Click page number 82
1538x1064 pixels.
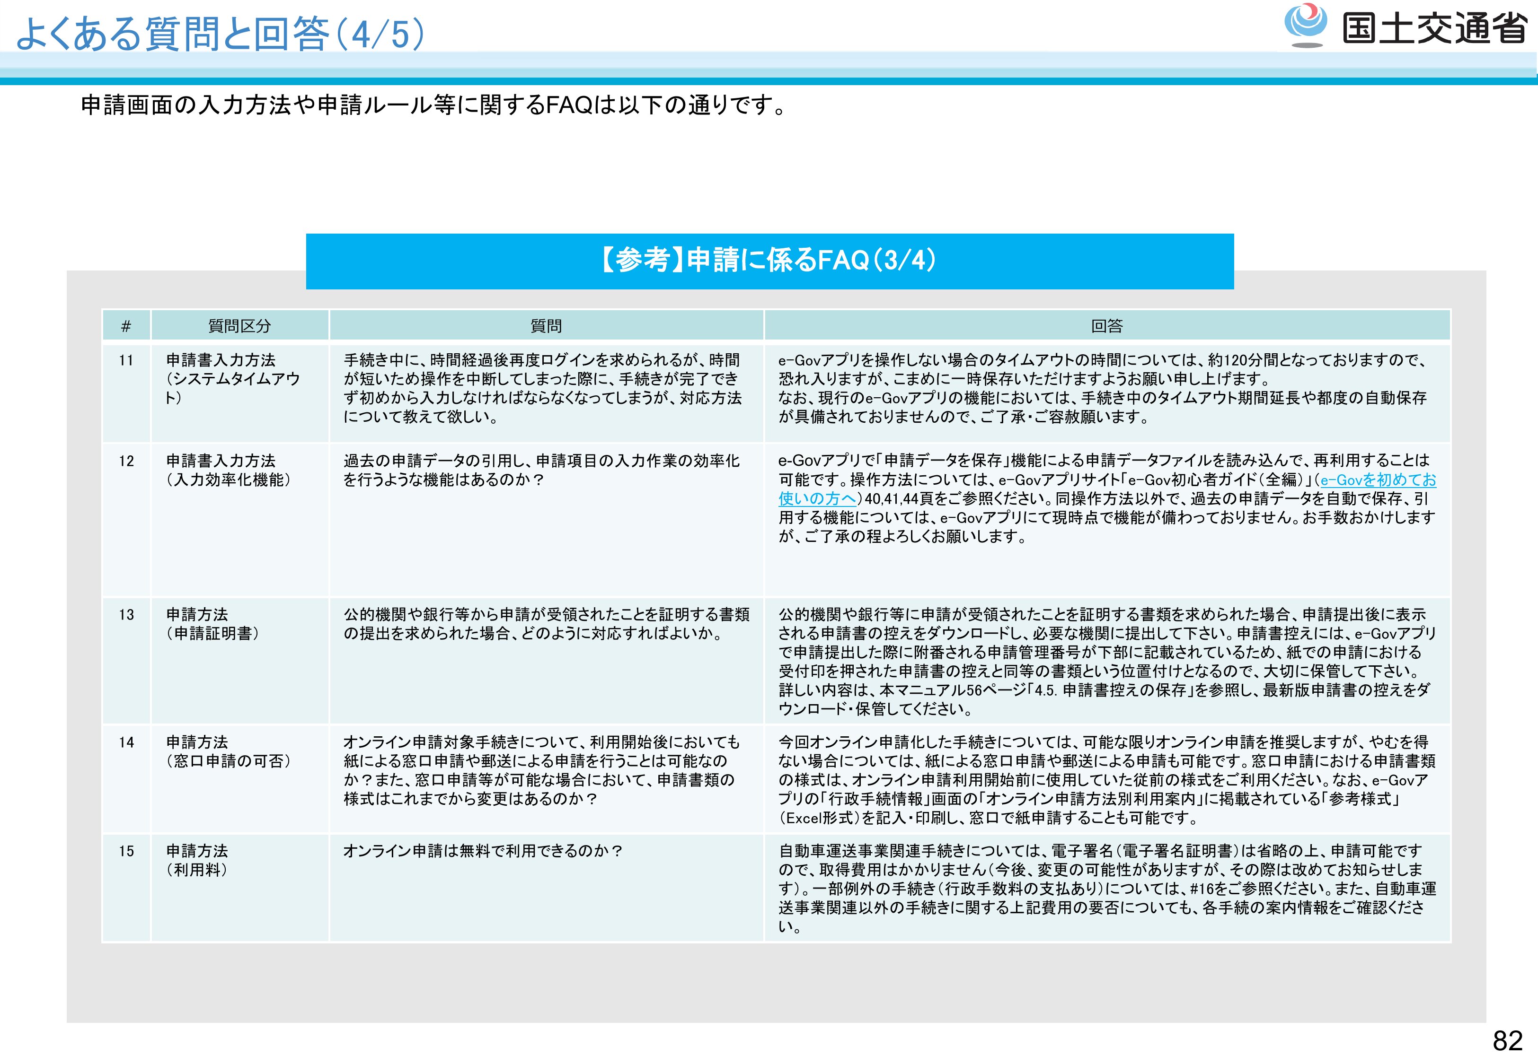(x=1507, y=1041)
